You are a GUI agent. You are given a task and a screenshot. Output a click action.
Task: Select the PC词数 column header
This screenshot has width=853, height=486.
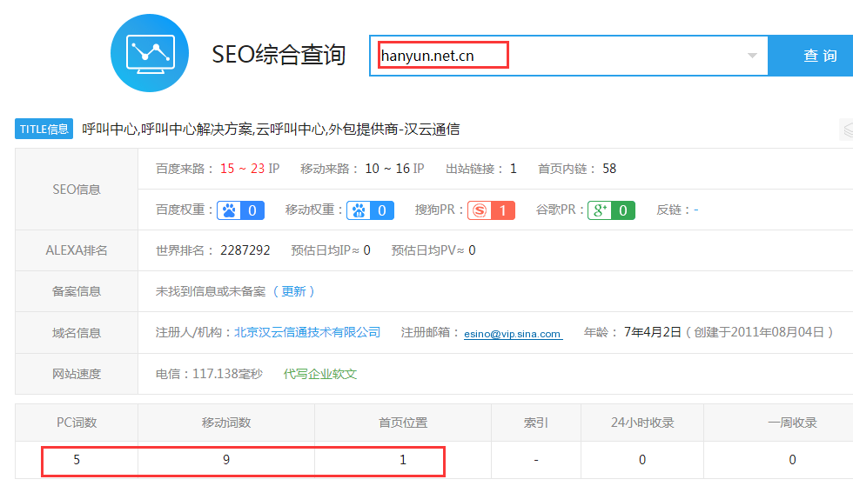77,423
